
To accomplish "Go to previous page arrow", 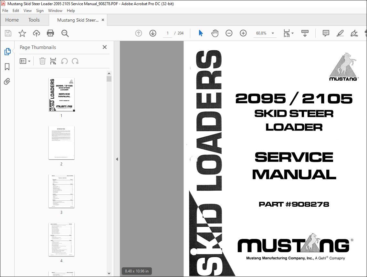I will (x=139, y=33).
